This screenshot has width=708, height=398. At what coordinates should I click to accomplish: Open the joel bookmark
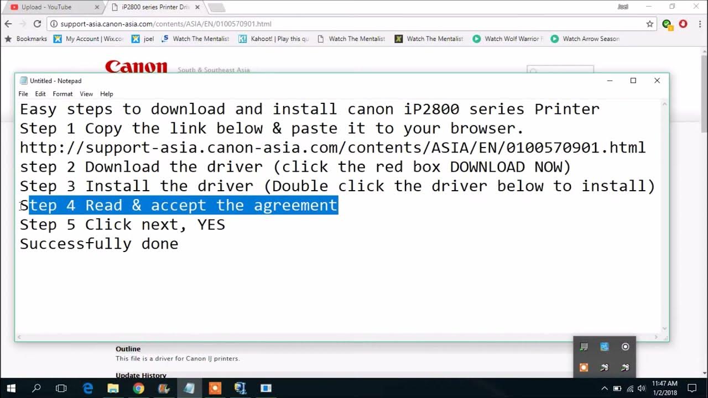(x=143, y=39)
